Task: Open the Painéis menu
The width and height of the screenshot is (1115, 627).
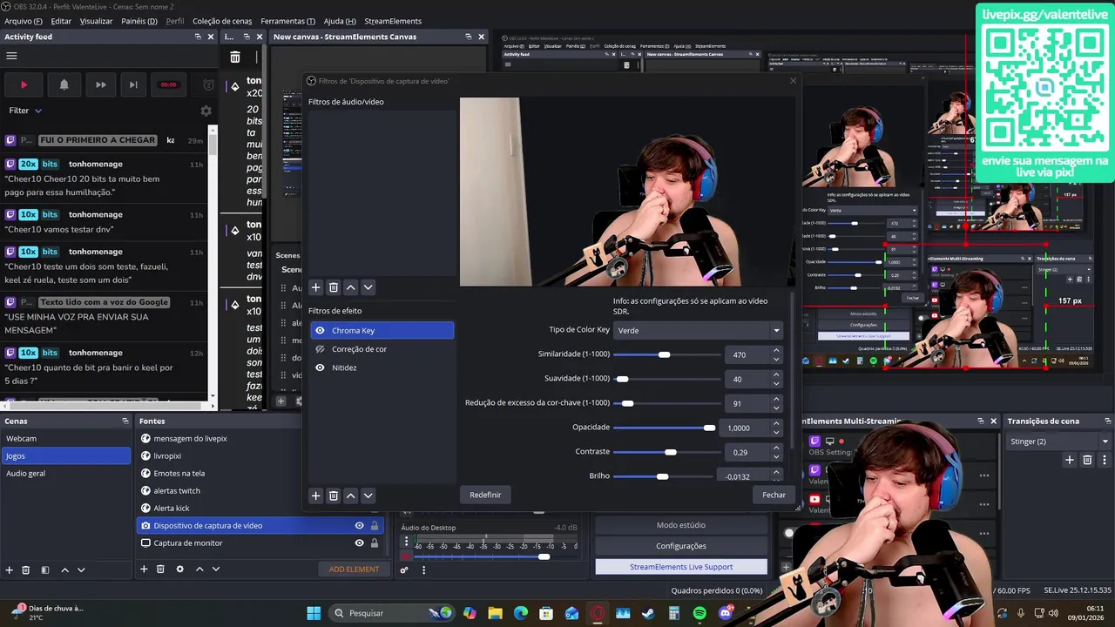Action: [139, 21]
